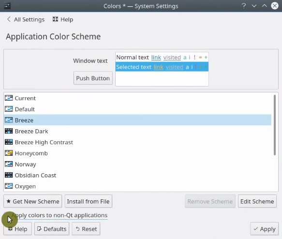Select the Default color scheme
The image size is (282, 239).
coord(137,109)
